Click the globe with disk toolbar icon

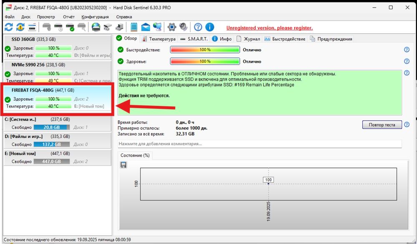[x=96, y=27]
